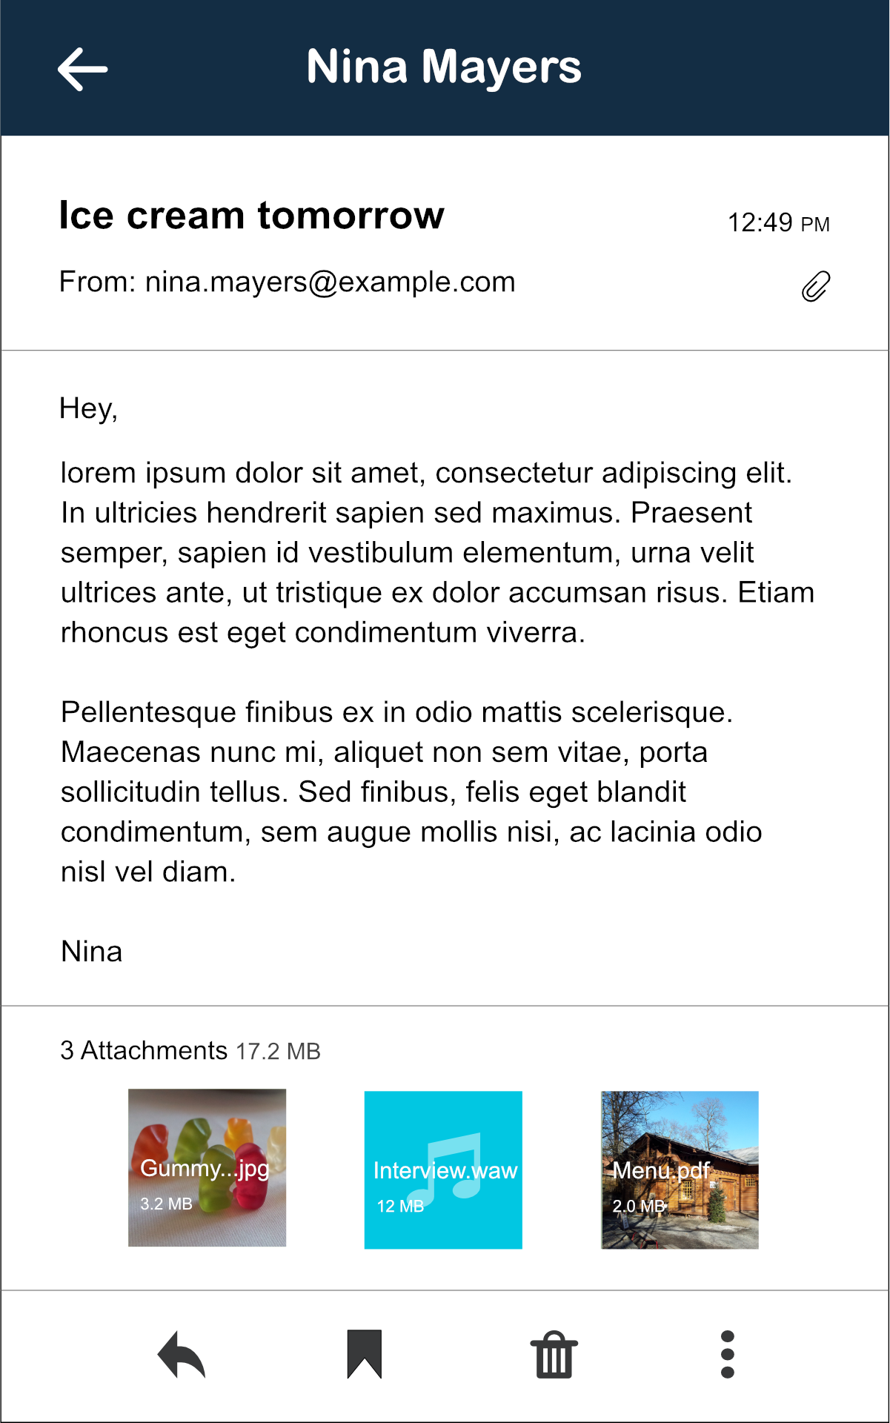
Task: Click the Pellentesque finibus paragraph
Action: coord(411,792)
